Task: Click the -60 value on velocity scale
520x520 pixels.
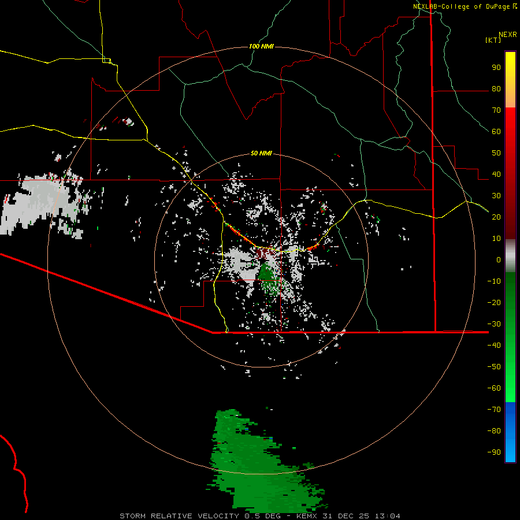Action: point(494,388)
